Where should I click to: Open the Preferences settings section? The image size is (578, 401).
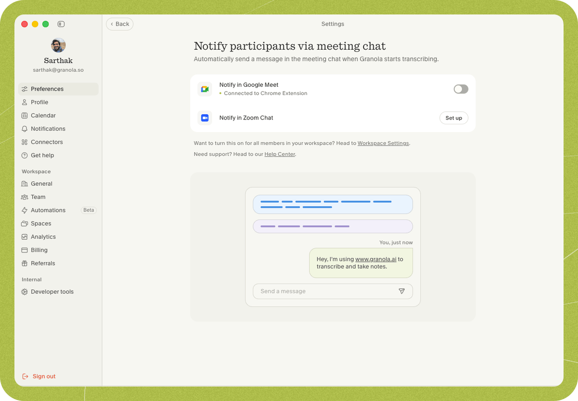tap(58, 89)
